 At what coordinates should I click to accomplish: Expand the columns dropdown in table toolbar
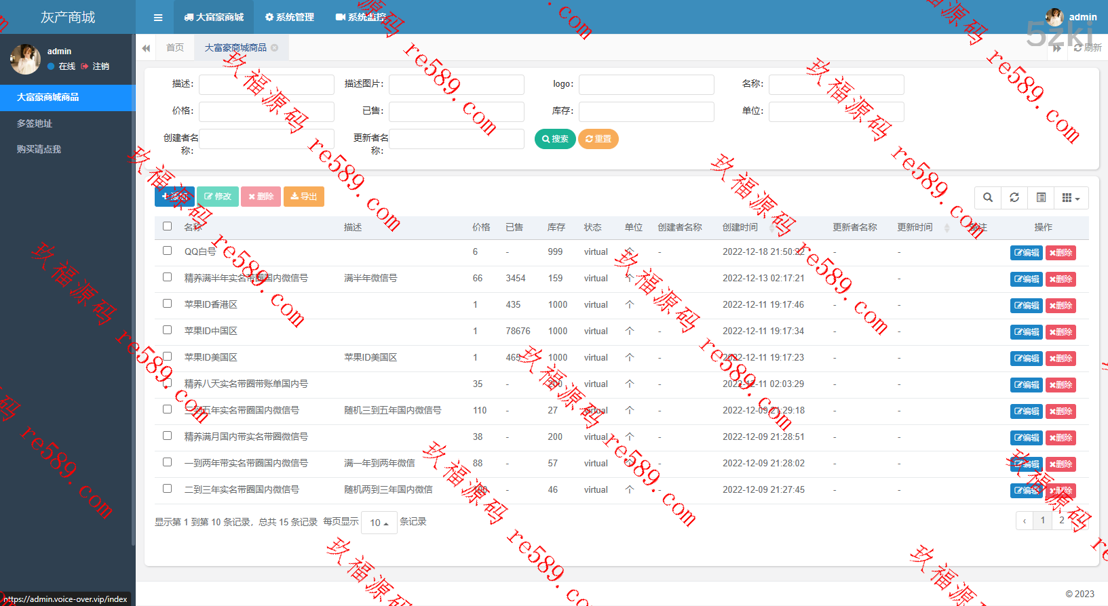[x=1071, y=198]
